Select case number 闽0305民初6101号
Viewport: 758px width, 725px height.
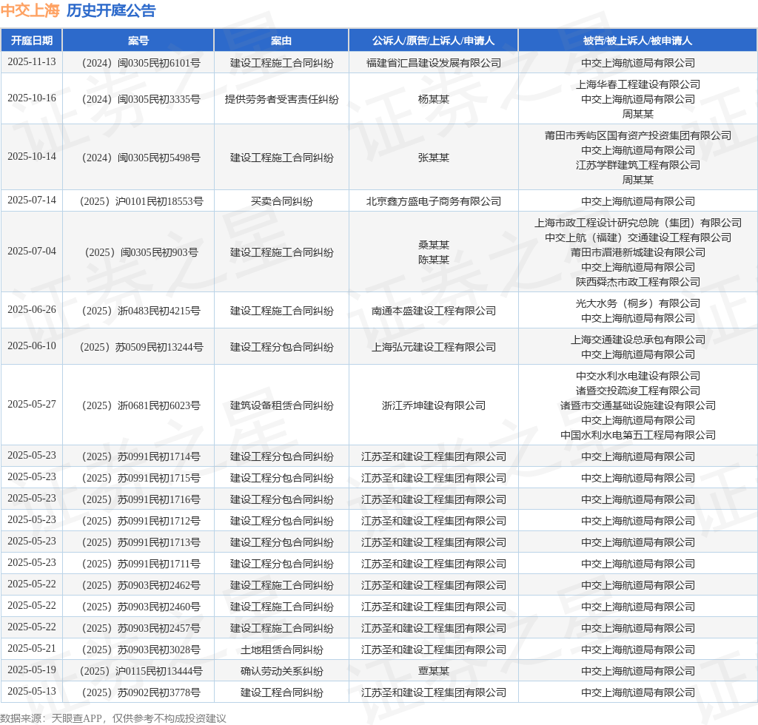pyautogui.click(x=159, y=63)
